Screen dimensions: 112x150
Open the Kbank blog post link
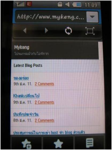coord(26,96)
